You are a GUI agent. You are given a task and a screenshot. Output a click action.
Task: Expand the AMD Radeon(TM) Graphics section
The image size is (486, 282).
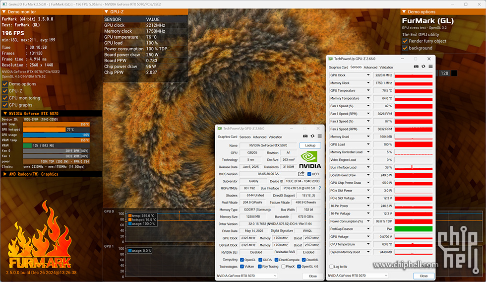pos(5,174)
